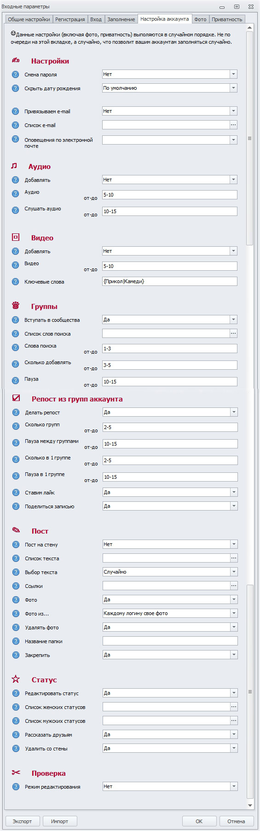Viewport: 260px width, 831px height.
Task: Browse file for Список e-mail
Action: [233, 125]
